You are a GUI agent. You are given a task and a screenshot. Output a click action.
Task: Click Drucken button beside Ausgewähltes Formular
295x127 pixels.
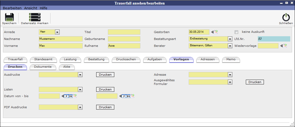(x=255, y=82)
